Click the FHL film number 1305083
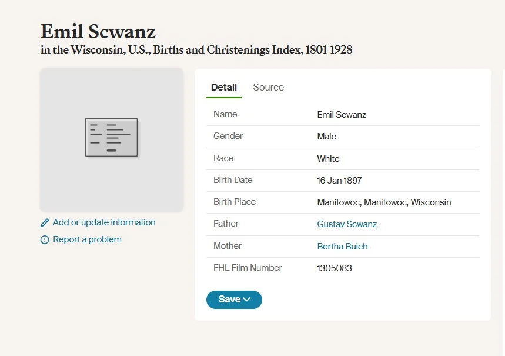The image size is (505, 356). pos(335,268)
